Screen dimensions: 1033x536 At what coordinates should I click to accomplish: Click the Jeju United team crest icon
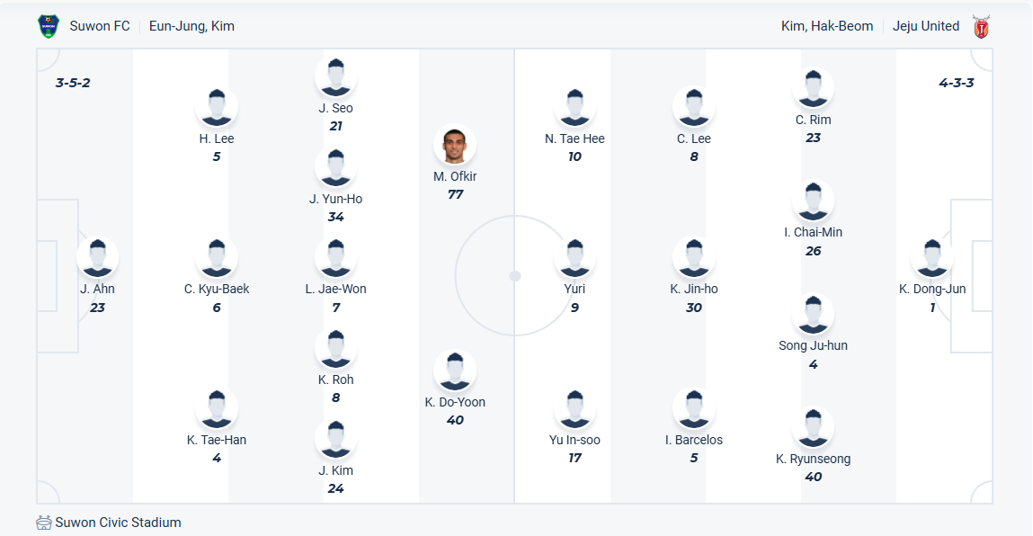coord(981,27)
